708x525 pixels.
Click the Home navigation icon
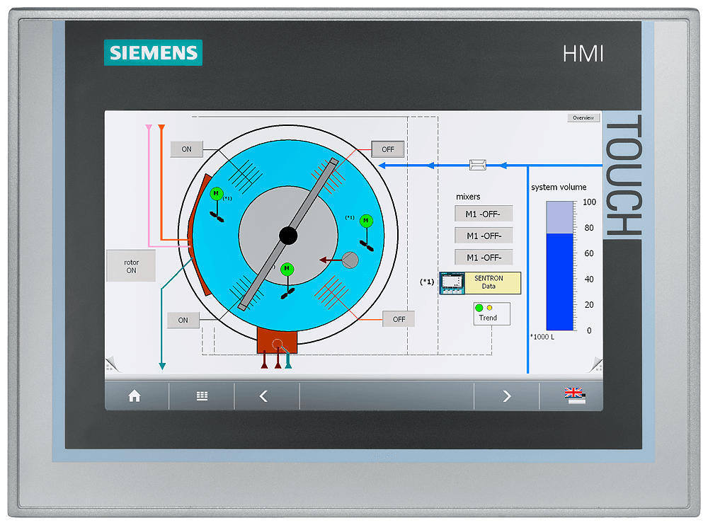pos(135,396)
